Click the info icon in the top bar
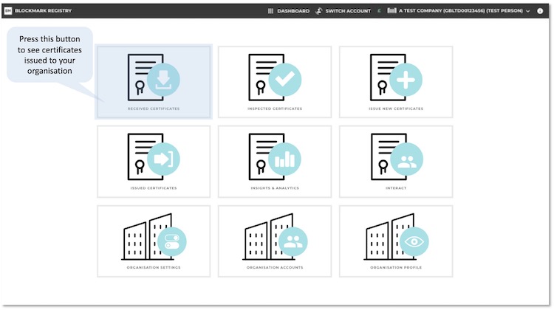The width and height of the screenshot is (554, 310). [x=539, y=11]
